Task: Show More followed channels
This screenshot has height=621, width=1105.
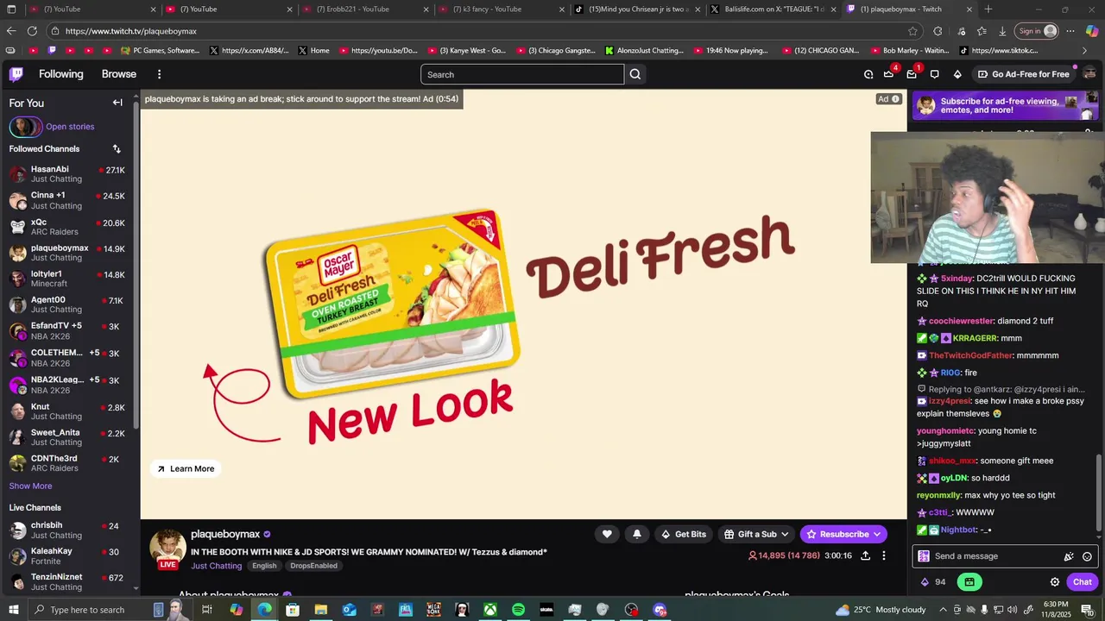Action: coord(30,486)
